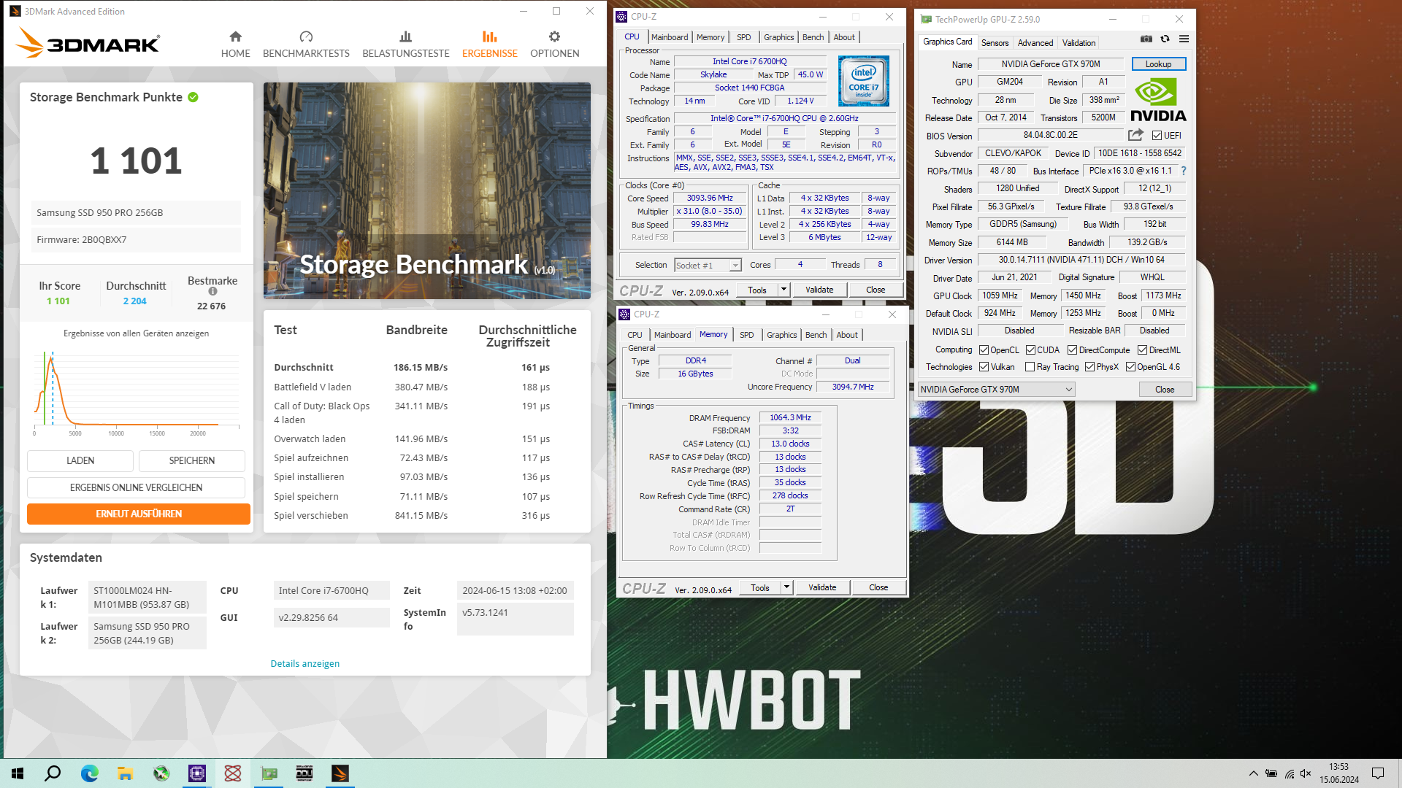Open taskbar search
This screenshot has width=1402, height=788.
click(x=53, y=773)
